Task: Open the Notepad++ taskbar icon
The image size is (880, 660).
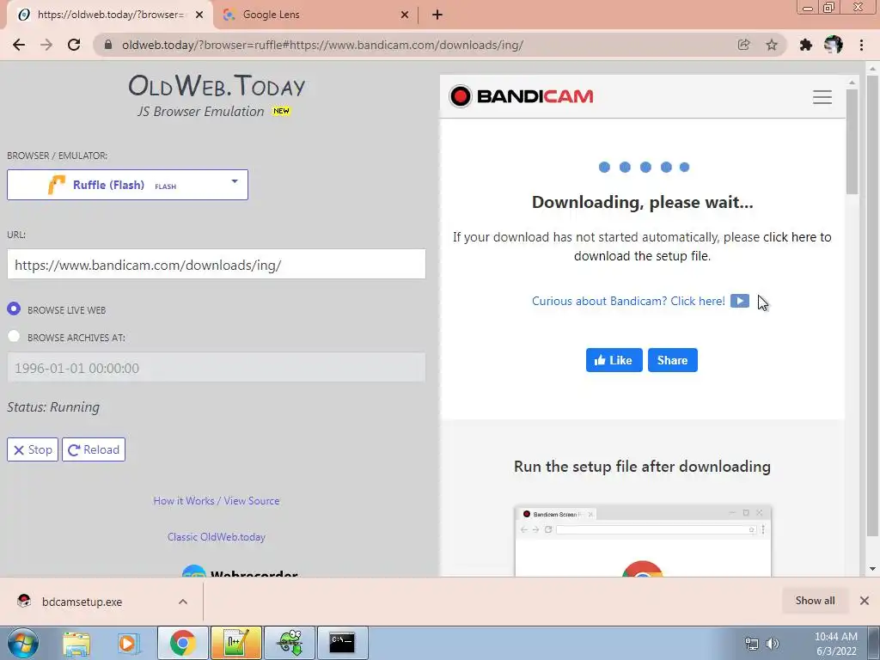Action: [x=235, y=643]
